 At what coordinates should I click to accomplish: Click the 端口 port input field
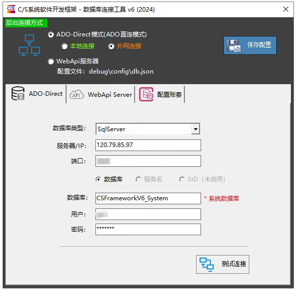[x=148, y=161]
